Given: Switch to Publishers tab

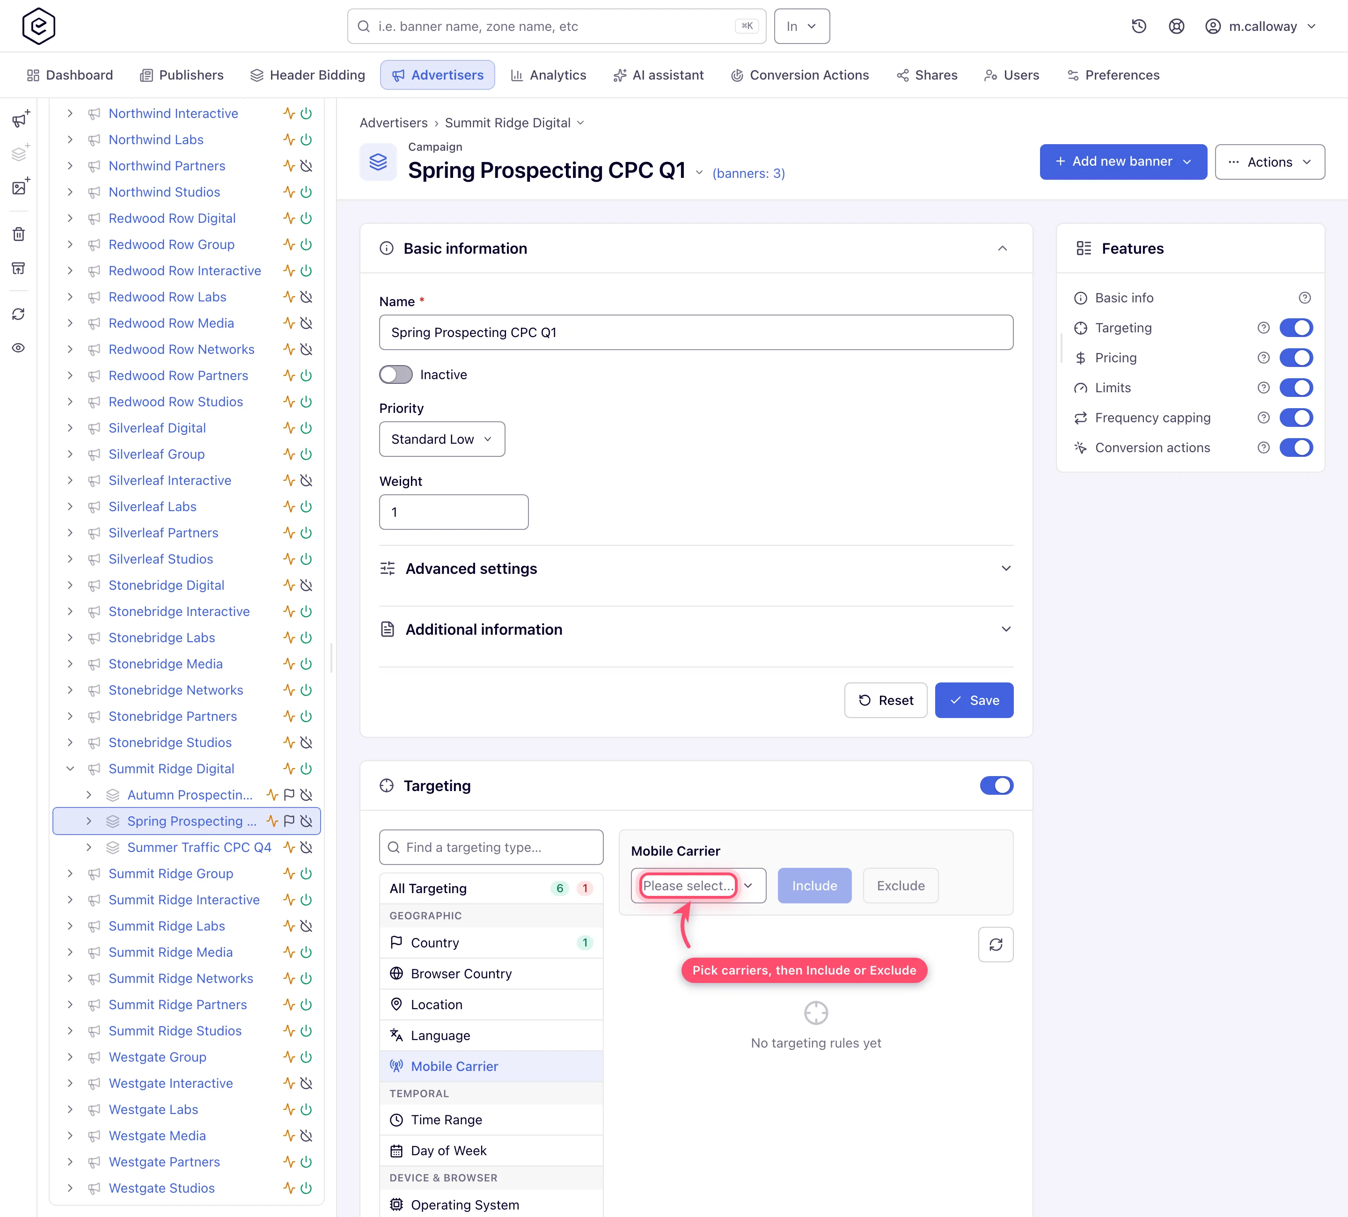Looking at the screenshot, I should (x=181, y=75).
